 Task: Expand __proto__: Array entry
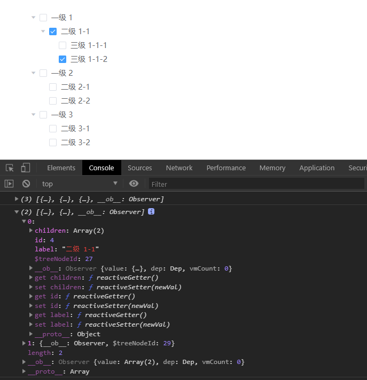click(24, 371)
